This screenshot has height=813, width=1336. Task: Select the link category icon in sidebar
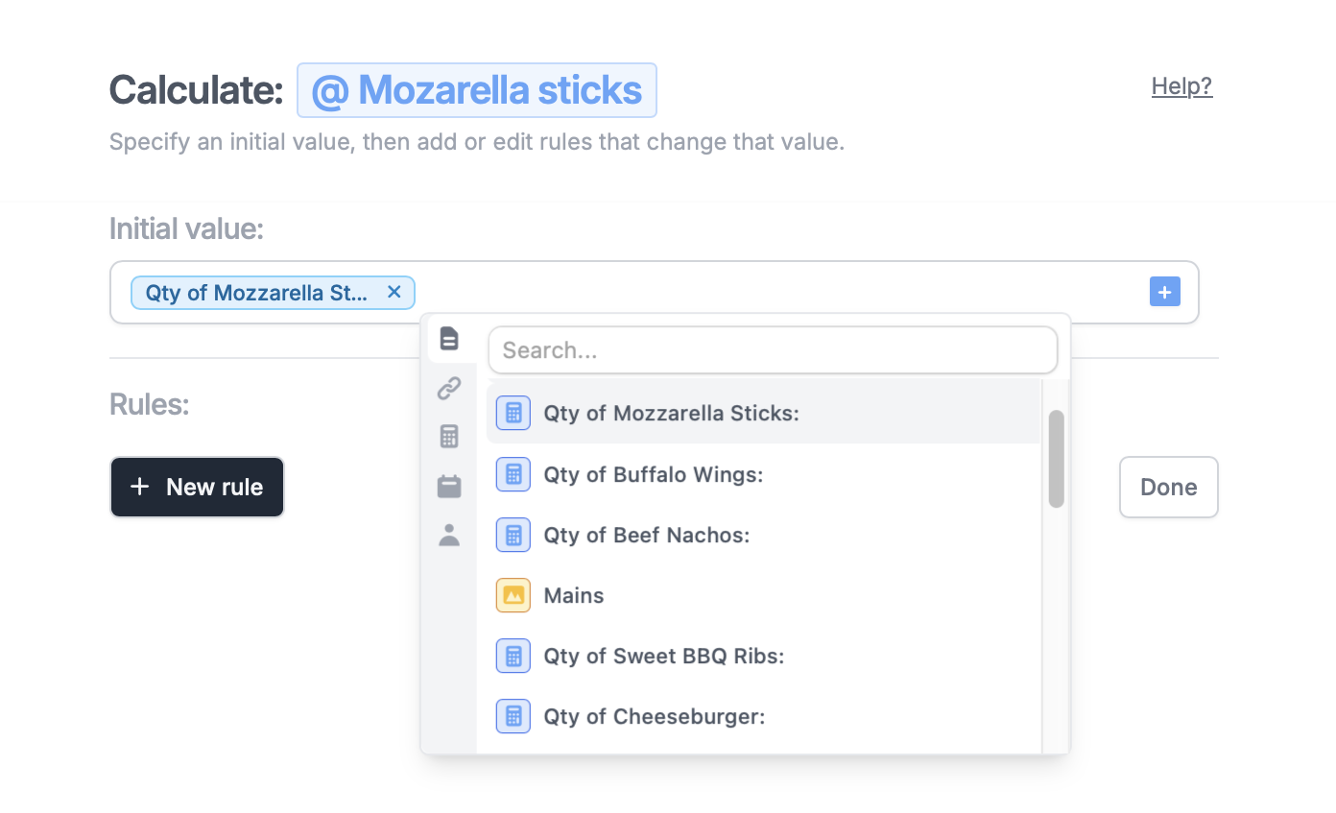point(449,388)
